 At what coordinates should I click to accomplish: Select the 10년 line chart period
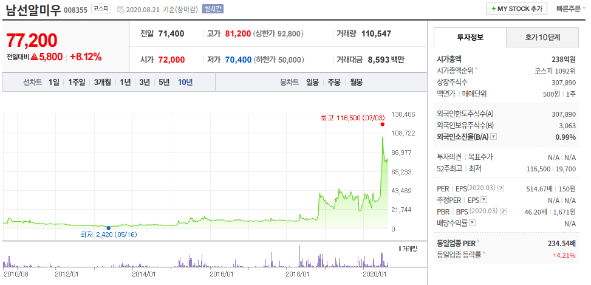185,82
